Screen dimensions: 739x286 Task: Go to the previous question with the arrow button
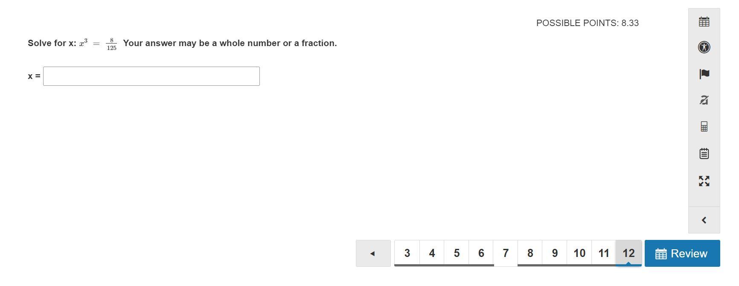[x=373, y=253]
